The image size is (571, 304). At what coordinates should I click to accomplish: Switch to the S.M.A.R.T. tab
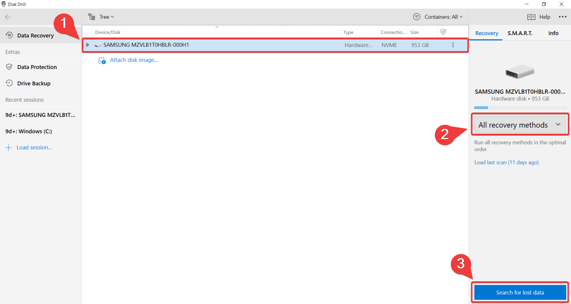click(520, 33)
